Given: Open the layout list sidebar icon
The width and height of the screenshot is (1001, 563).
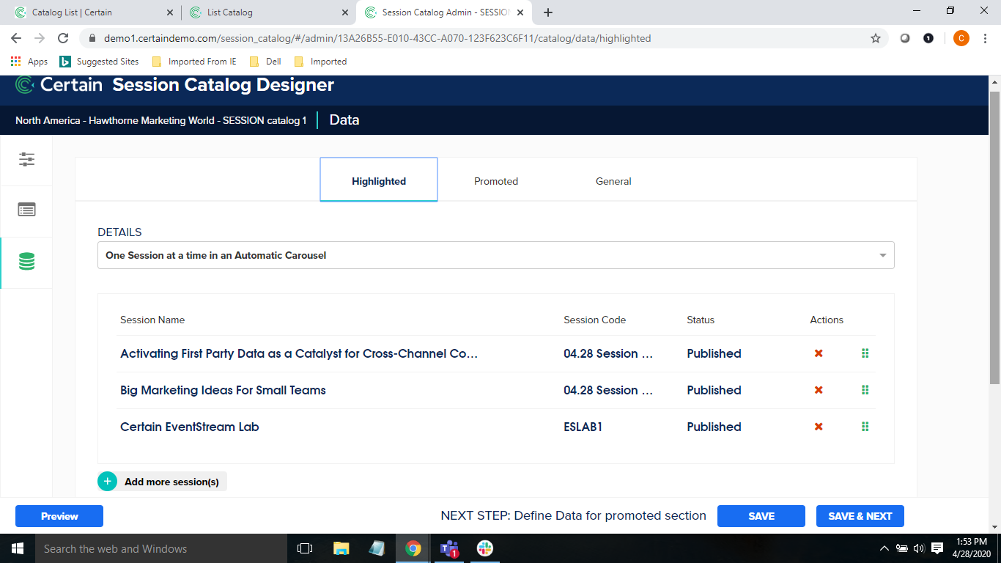Looking at the screenshot, I should [x=26, y=210].
